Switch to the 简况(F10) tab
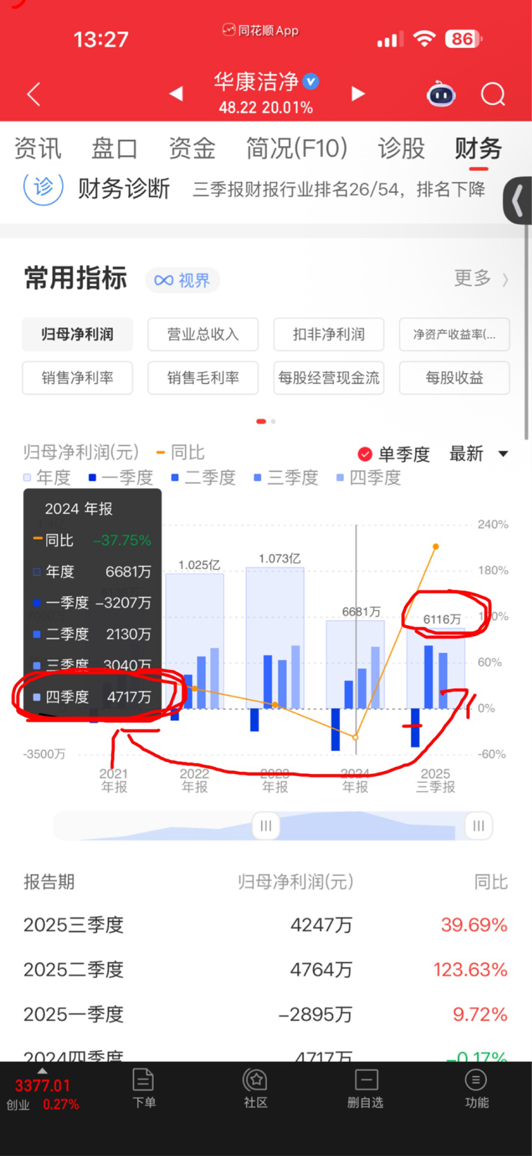 (x=296, y=148)
